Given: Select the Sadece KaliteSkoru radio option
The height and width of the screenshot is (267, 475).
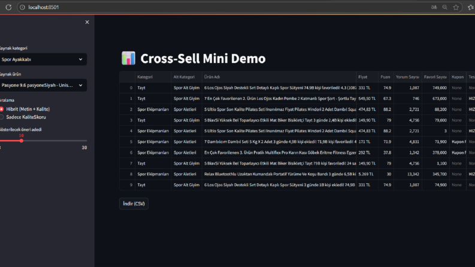Looking at the screenshot, I should [x=23, y=117].
